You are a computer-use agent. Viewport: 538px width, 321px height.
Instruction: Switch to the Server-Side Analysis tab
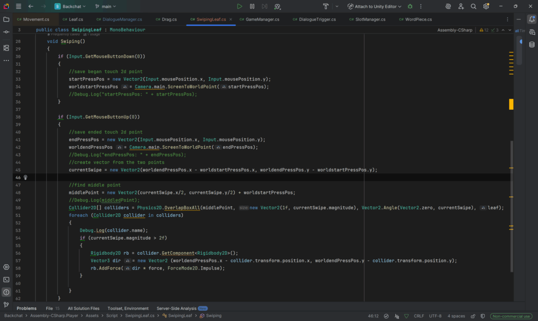coord(182,308)
